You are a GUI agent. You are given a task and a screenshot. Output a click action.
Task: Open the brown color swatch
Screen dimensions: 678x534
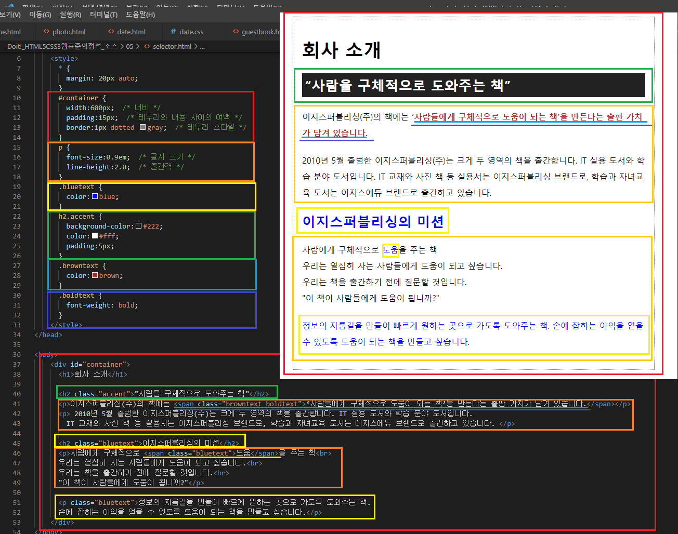pyautogui.click(x=95, y=275)
